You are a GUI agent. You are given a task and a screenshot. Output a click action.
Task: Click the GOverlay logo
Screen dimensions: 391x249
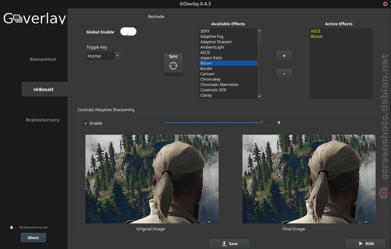pos(34,18)
